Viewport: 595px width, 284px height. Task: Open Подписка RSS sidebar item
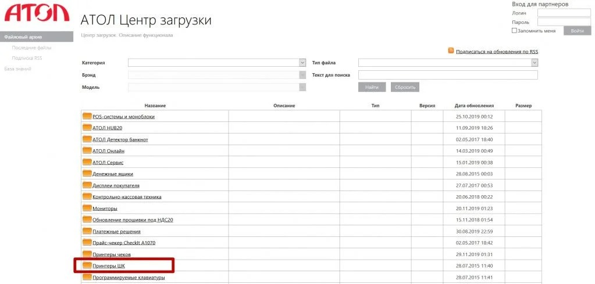[27, 58]
